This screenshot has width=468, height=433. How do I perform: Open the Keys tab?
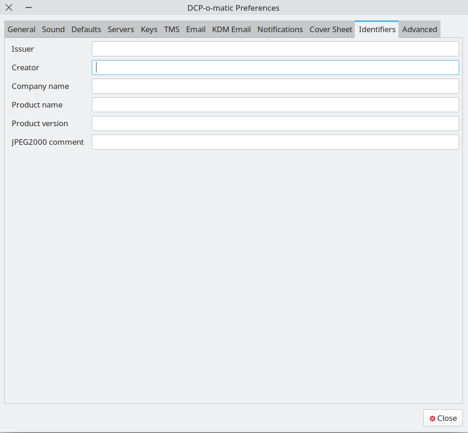coord(149,29)
